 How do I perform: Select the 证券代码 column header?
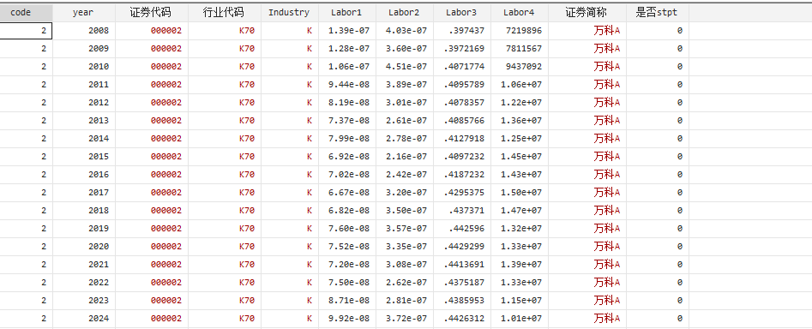[151, 12]
